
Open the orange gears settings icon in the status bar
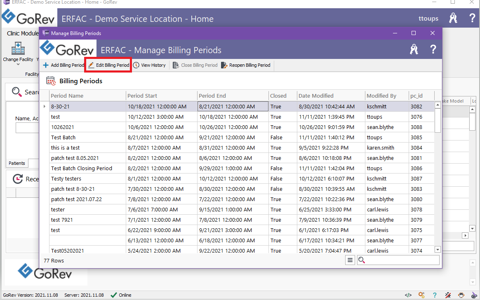[x=421, y=295]
